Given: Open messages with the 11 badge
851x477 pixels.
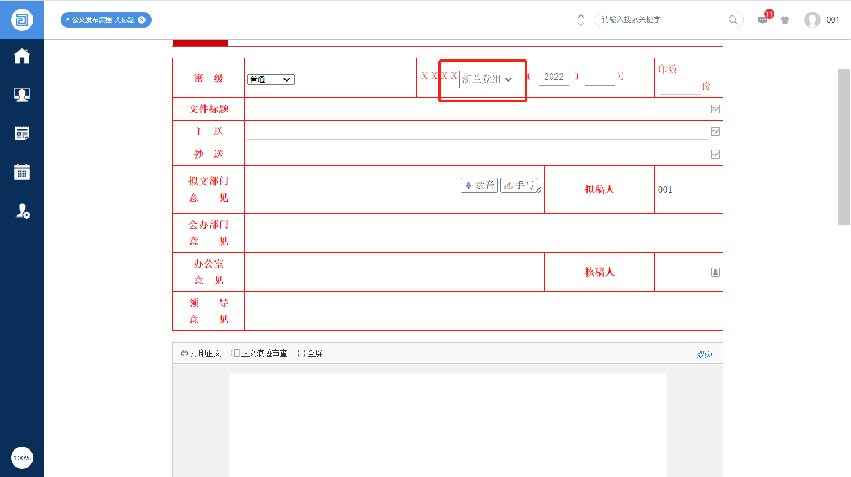Looking at the screenshot, I should (763, 19).
